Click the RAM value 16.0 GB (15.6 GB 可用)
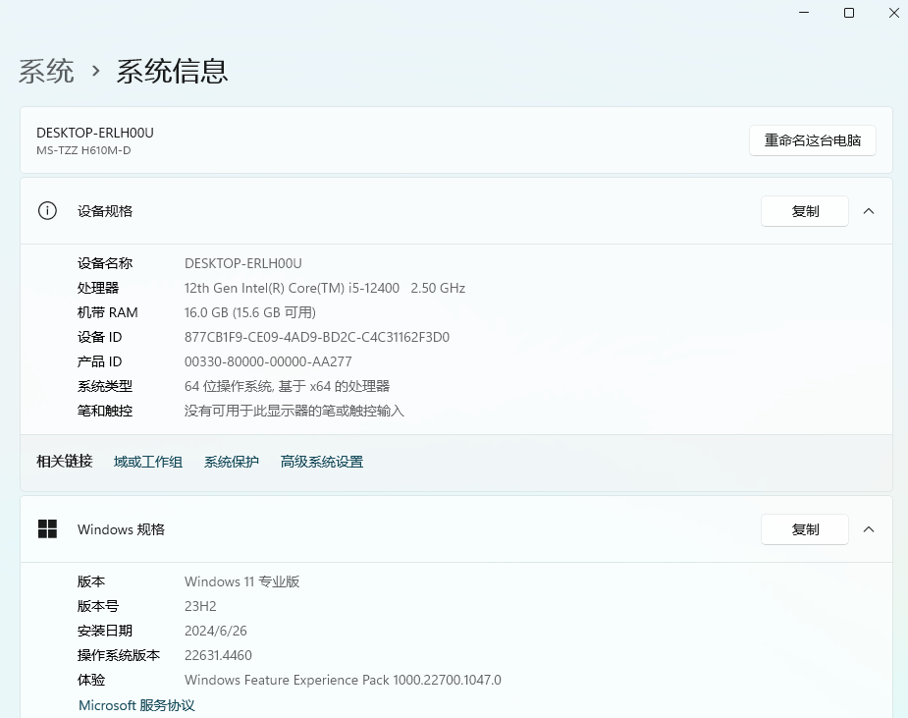908x718 pixels. tap(250, 313)
